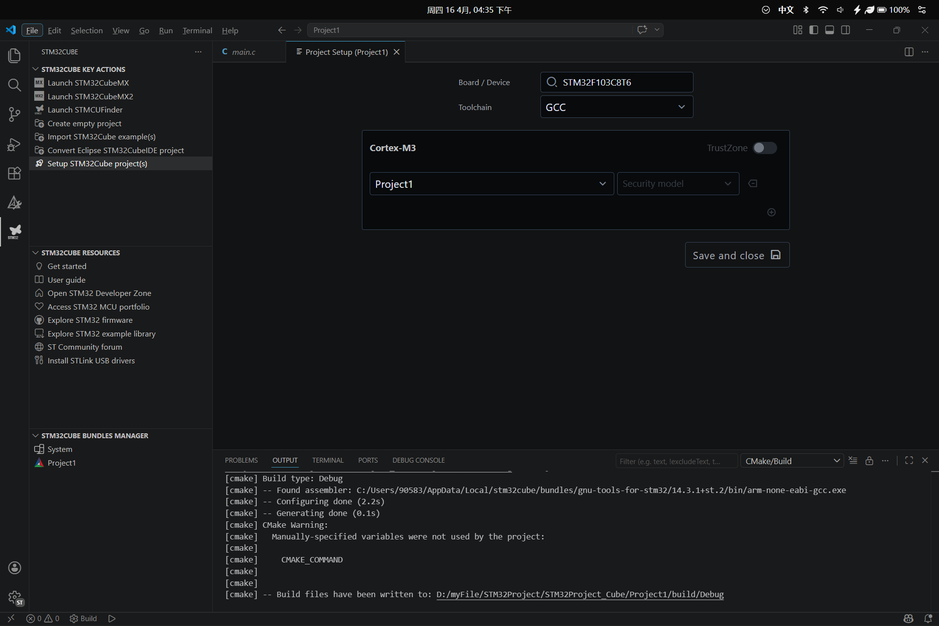Open the Terminal menu
Screen dimensions: 939x626
[197, 30]
